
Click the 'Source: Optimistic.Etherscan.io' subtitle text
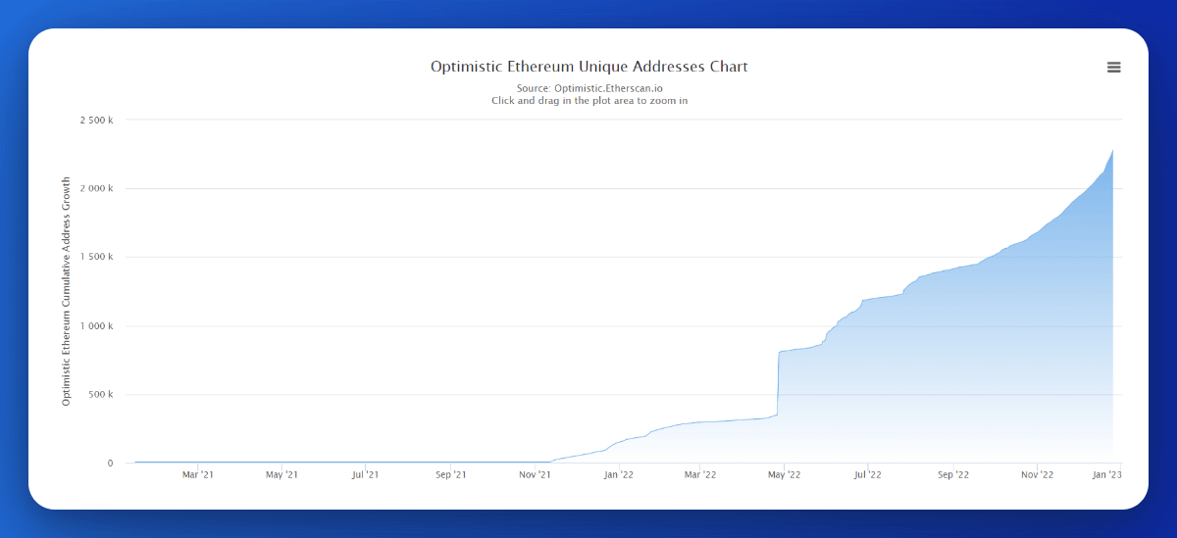(x=588, y=88)
